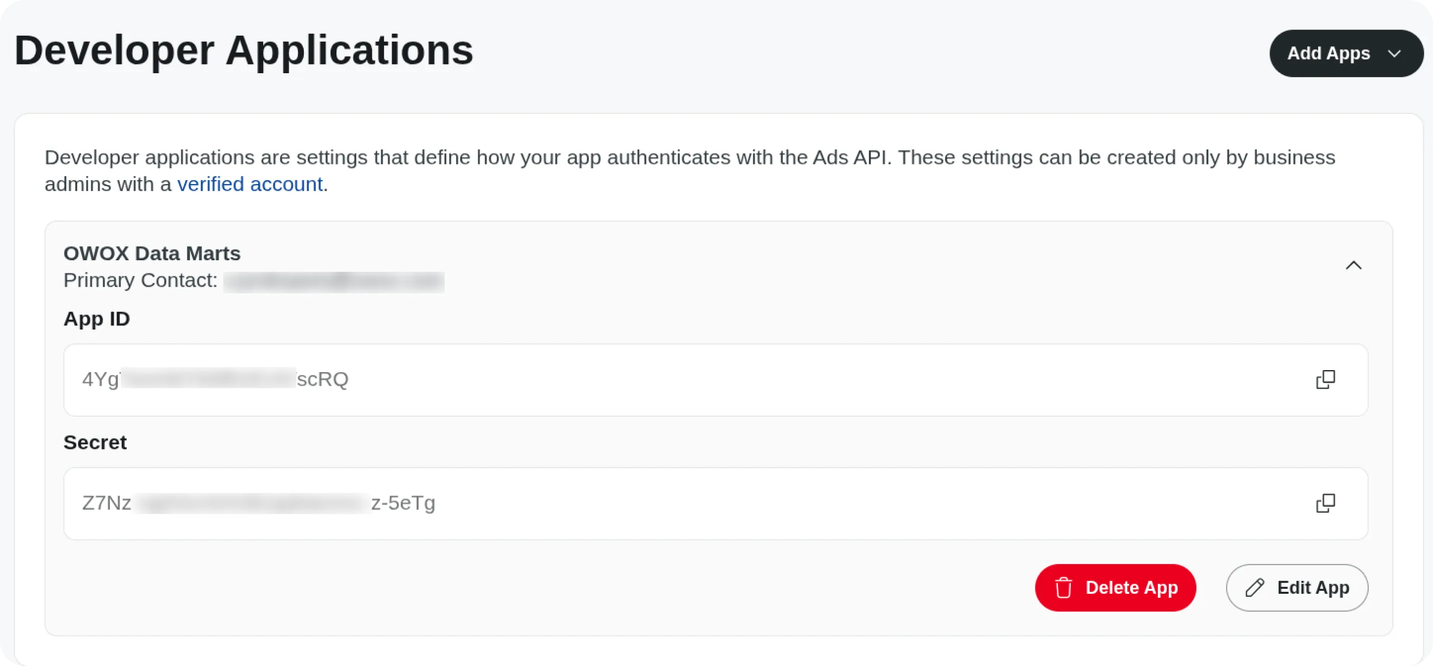Screen dimensions: 1433x666
Task: Click the App ID section label
Action: pos(97,318)
